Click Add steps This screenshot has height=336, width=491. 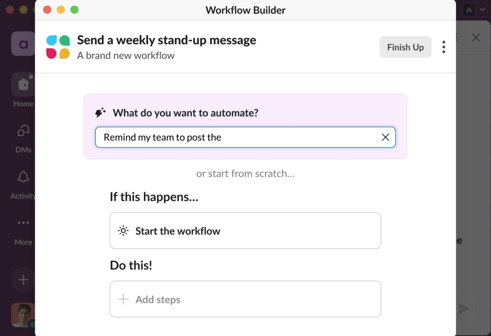pyautogui.click(x=245, y=299)
